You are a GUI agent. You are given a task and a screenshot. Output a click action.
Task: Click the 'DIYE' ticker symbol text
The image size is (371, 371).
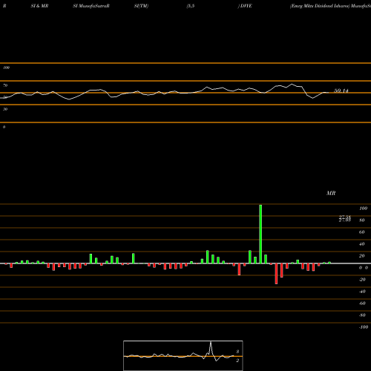[x=246, y=6]
